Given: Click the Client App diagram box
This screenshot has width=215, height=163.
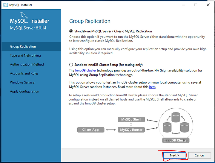Looking at the screenshot, I should point(91,130).
